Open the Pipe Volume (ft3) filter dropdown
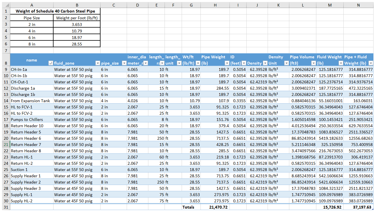The width and height of the screenshot is (375, 212). 313,63
